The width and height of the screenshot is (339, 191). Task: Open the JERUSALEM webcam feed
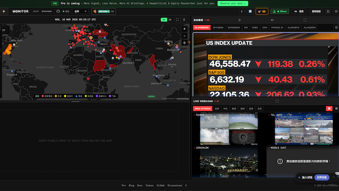pyautogui.click(x=229, y=162)
